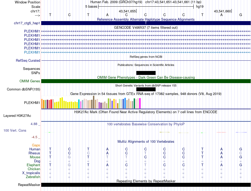This screenshot has width=251, height=191.
Task: Click the red PhyloP conservation bar
Action: pos(221,132)
